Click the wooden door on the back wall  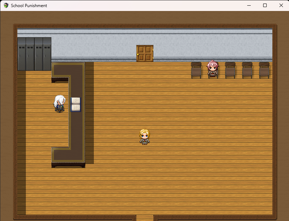pyautogui.click(x=145, y=53)
